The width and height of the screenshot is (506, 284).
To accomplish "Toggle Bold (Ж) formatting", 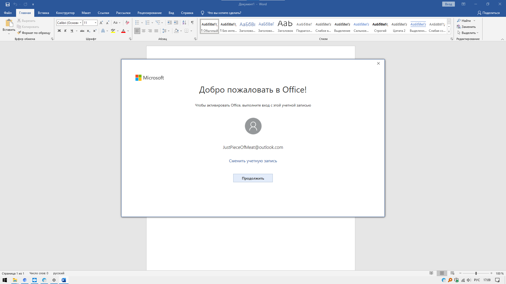I will (59, 31).
